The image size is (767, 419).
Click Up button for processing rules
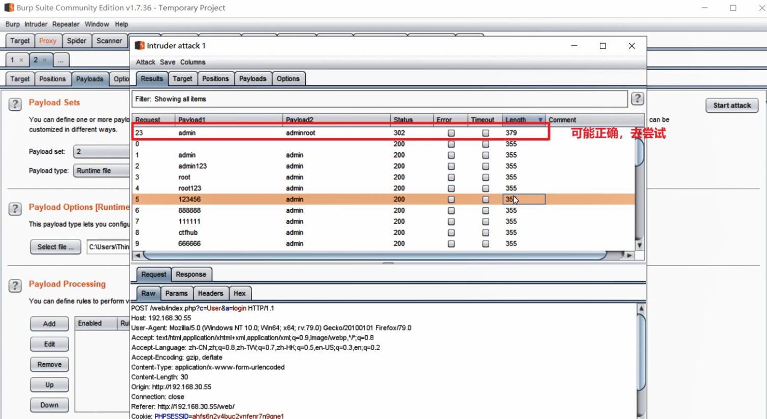[x=49, y=384]
